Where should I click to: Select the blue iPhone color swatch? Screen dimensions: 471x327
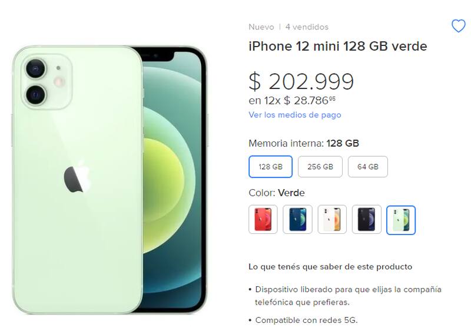point(297,219)
